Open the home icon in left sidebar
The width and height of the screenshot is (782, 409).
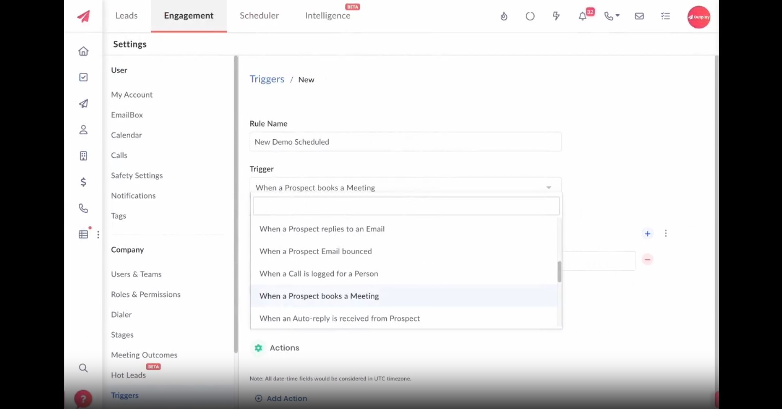83,51
